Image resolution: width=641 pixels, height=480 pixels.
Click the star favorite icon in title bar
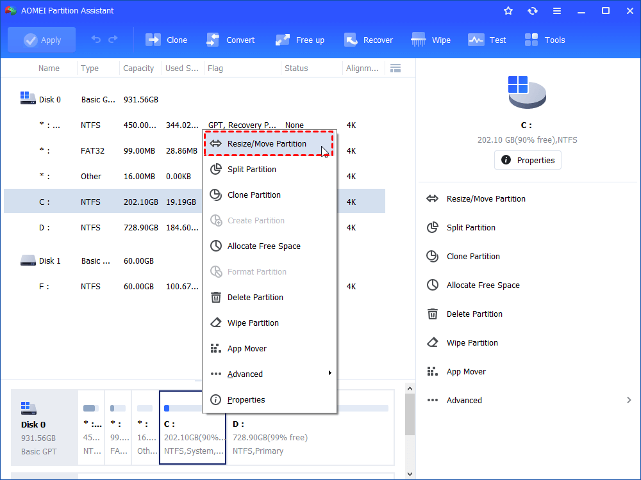click(x=508, y=10)
